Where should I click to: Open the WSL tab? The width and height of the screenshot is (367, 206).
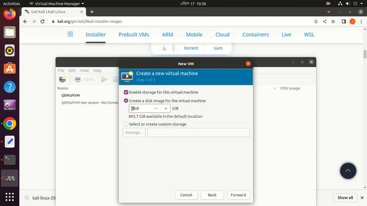point(309,34)
